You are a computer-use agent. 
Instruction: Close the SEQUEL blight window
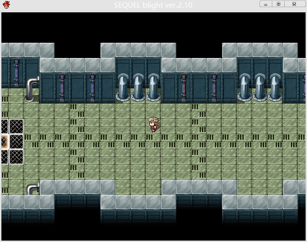coord(294,4)
